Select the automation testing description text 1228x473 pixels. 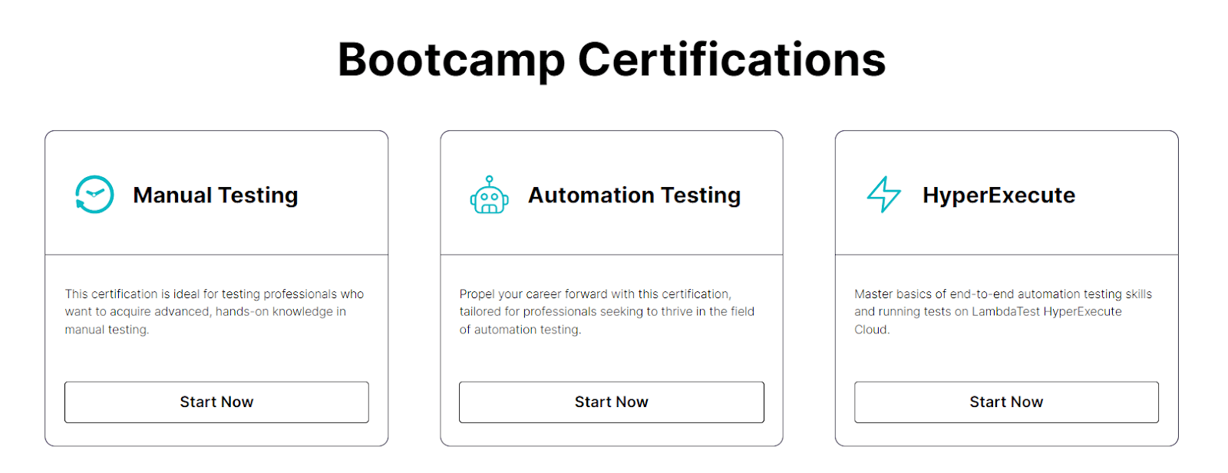606,311
